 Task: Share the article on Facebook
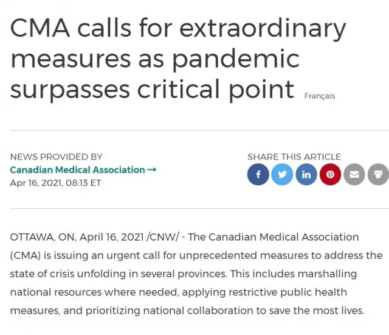258,174
